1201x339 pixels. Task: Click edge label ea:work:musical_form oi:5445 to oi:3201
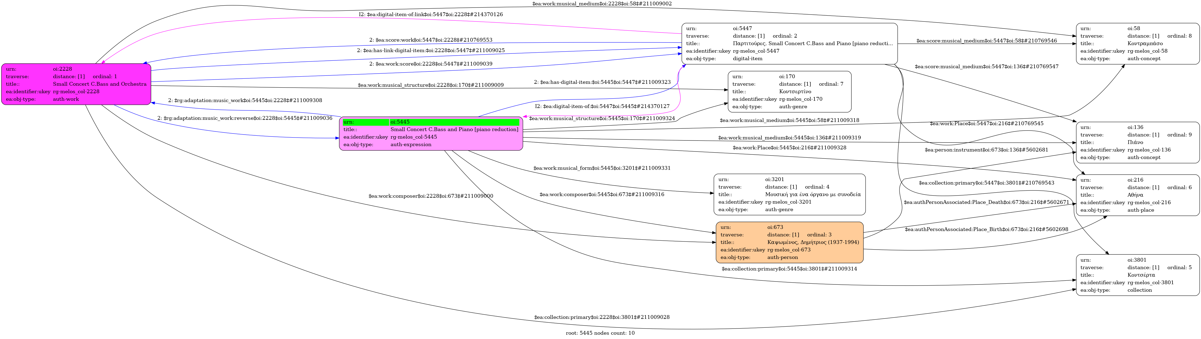pos(601,168)
